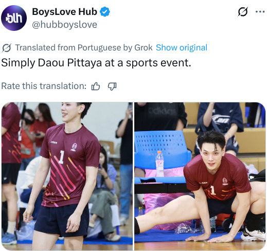The width and height of the screenshot is (267, 251).
Task: Click the drink bottle in right photo
Action: 159,164
